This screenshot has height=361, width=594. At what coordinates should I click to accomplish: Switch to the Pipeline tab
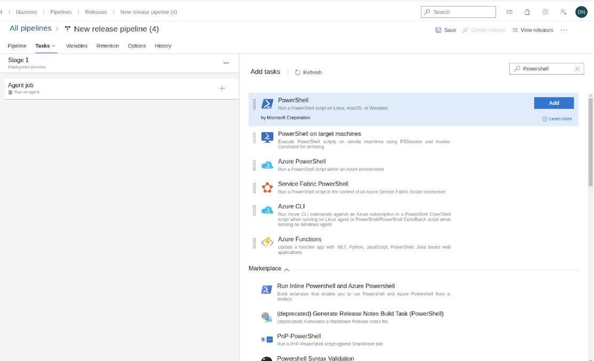coord(17,46)
